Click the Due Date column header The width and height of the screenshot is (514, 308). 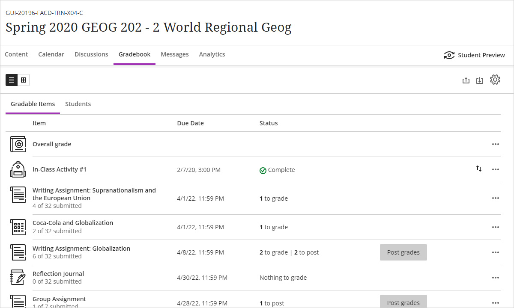[190, 123]
